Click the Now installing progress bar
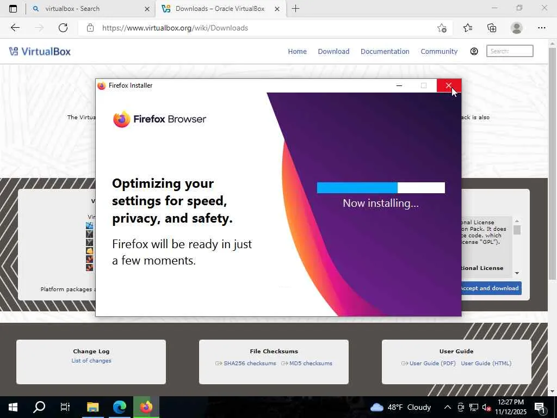This screenshot has height=418, width=557. click(381, 188)
